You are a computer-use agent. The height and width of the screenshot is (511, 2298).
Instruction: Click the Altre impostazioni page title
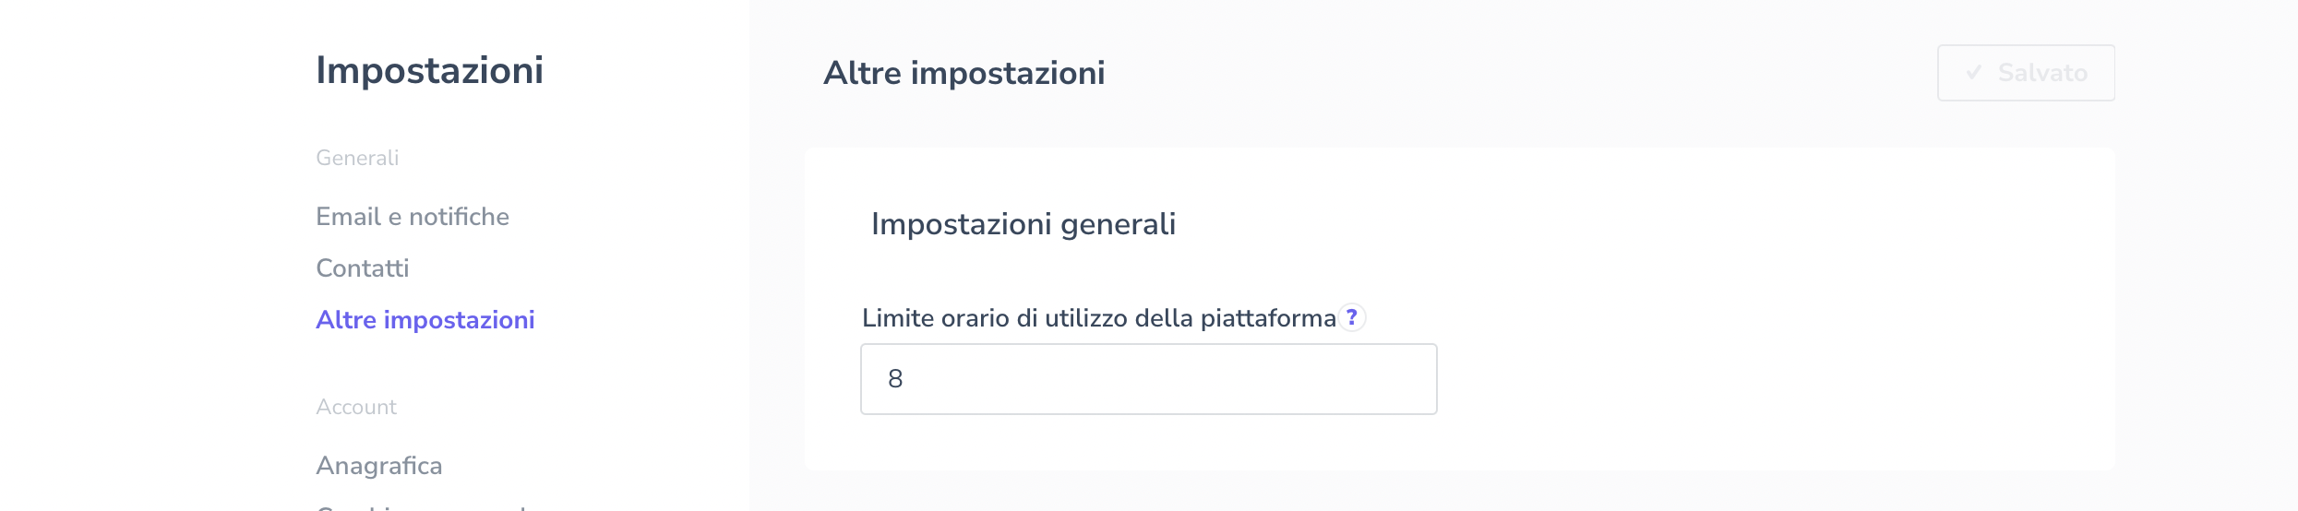pyautogui.click(x=964, y=73)
